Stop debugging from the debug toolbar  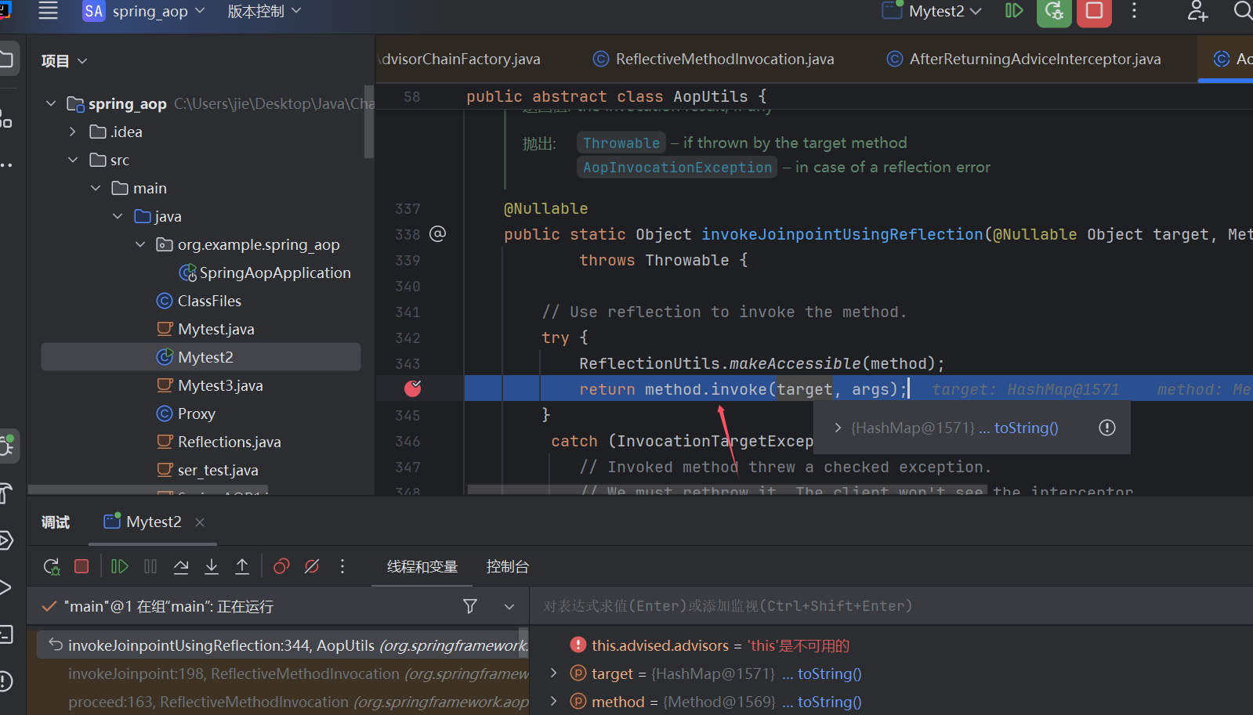pos(81,566)
